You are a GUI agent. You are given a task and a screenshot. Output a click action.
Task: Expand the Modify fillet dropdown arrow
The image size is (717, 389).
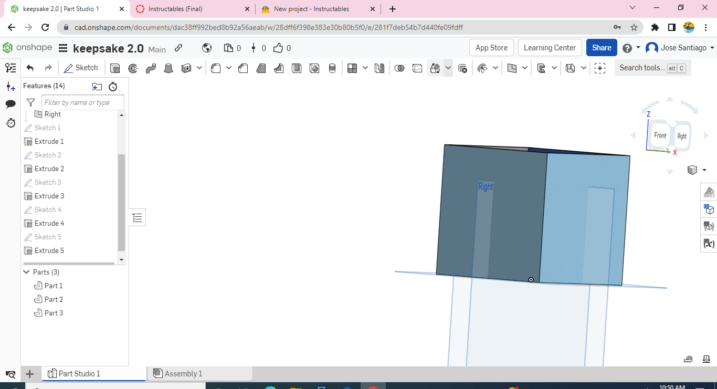pos(495,68)
